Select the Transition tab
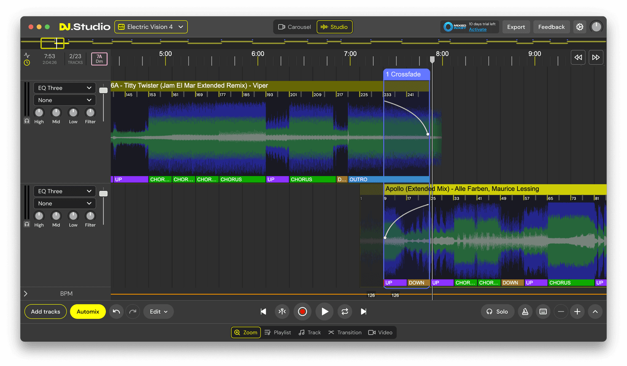Screen dimensions: 627x366 click(344, 333)
